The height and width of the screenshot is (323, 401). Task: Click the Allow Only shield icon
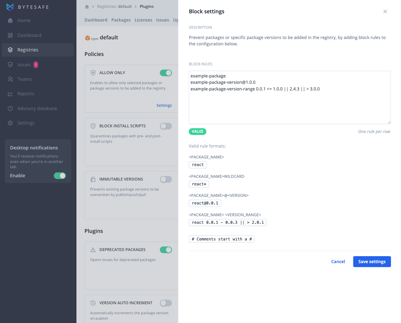click(x=93, y=73)
